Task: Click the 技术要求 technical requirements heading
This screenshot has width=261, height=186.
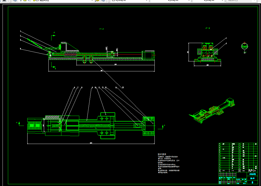Action: [x=162, y=154]
